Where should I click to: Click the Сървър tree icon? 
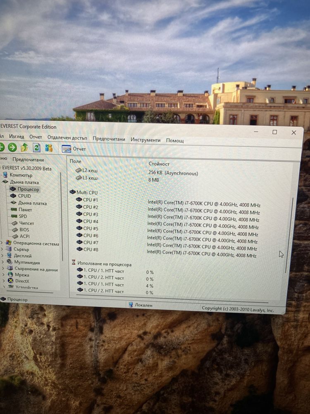point(9,249)
